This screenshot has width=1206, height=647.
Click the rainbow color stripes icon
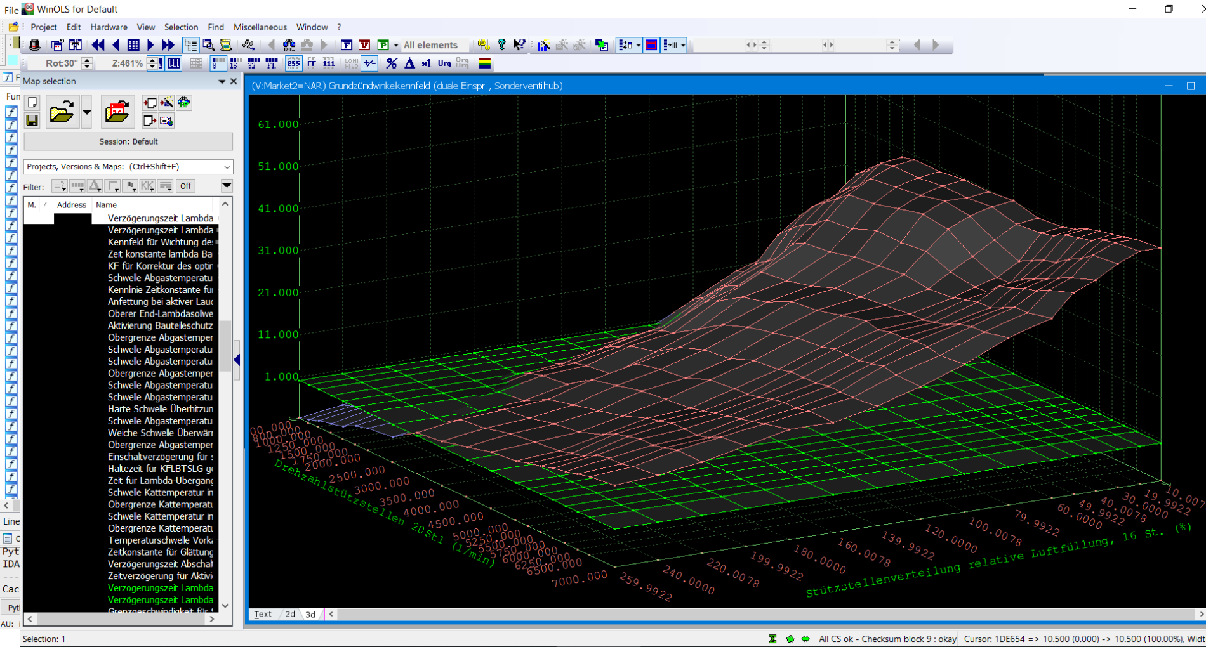(485, 63)
